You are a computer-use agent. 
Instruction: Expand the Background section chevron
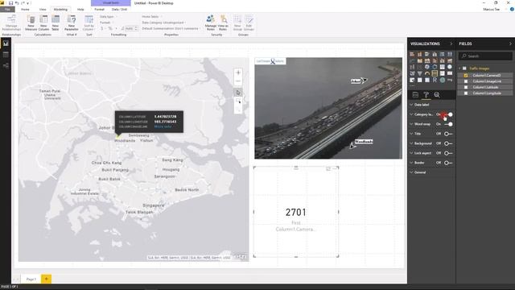(x=411, y=143)
